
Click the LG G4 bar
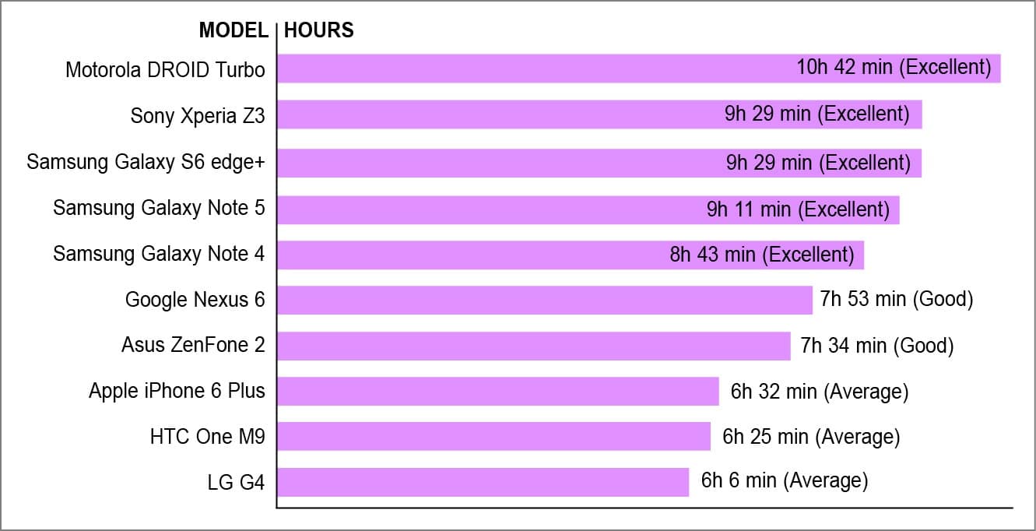point(483,482)
